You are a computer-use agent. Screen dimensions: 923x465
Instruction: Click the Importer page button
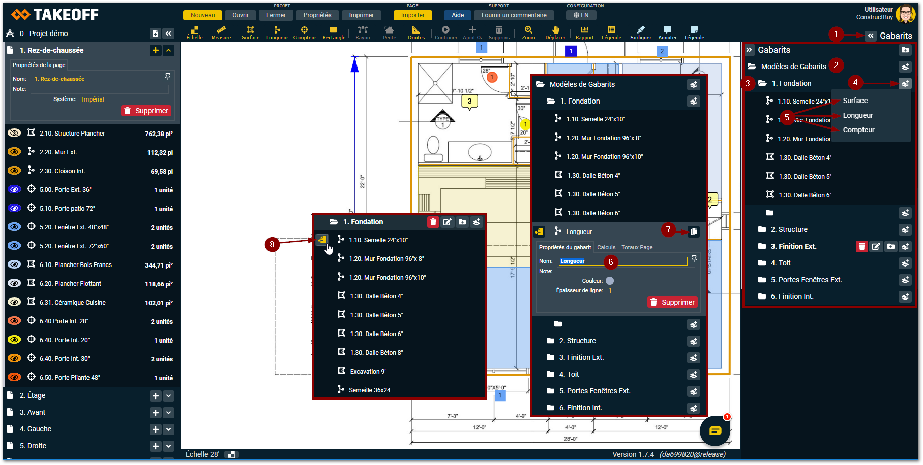pyautogui.click(x=412, y=15)
